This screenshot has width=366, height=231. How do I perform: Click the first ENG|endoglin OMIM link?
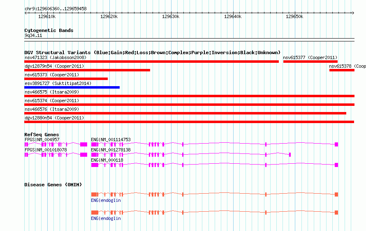click(x=106, y=200)
